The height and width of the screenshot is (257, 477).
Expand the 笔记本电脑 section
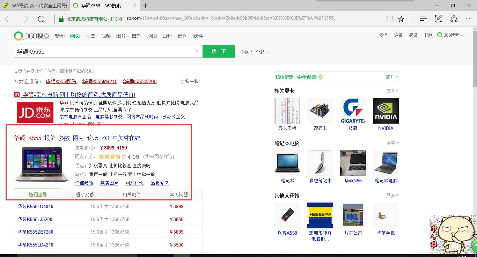392,143
